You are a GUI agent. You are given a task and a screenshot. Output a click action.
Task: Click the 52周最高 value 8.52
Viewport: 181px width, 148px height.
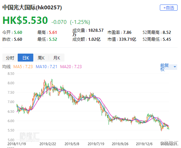tap(167, 33)
